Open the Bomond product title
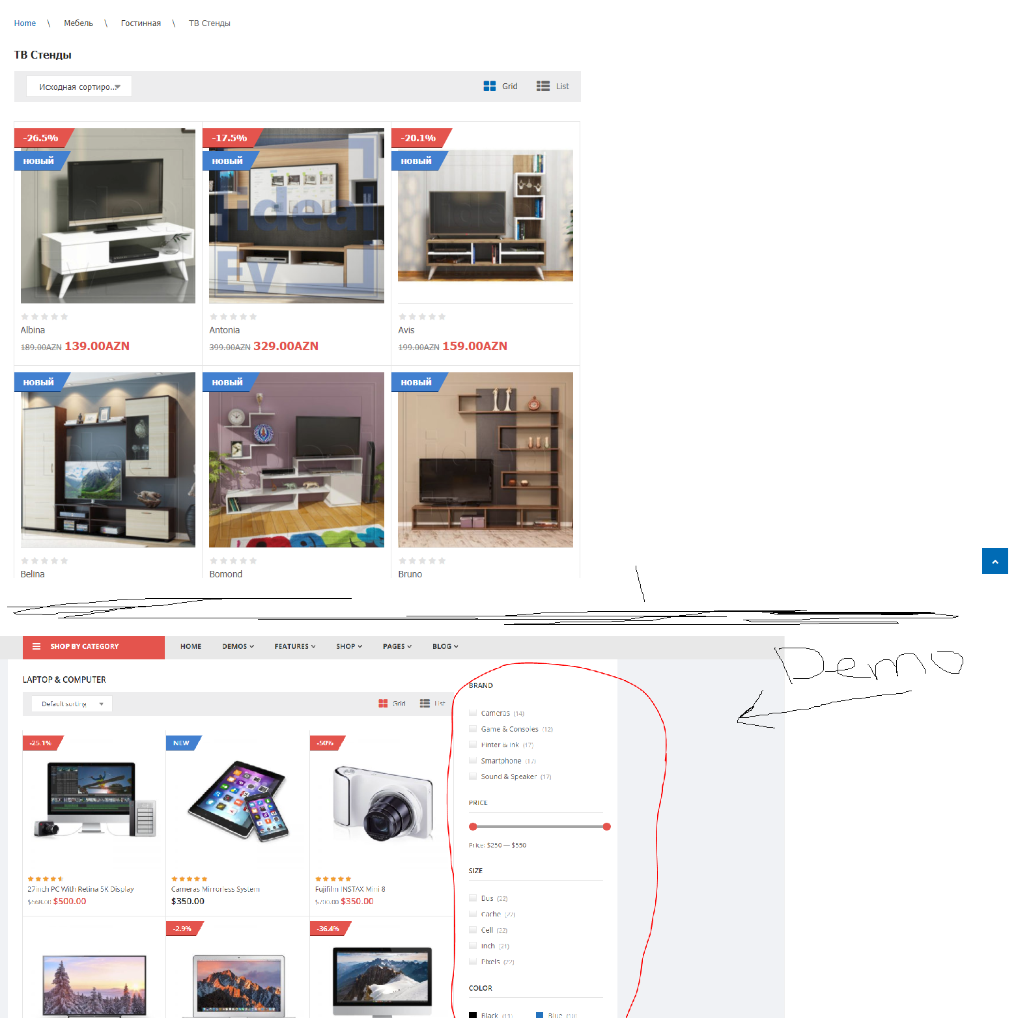1031x1018 pixels. pyautogui.click(x=225, y=574)
